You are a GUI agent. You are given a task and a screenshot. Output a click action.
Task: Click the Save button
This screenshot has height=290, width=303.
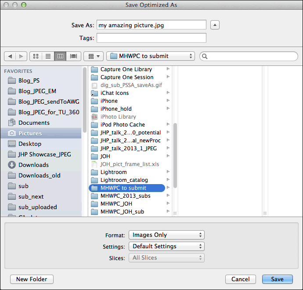coord(277,279)
